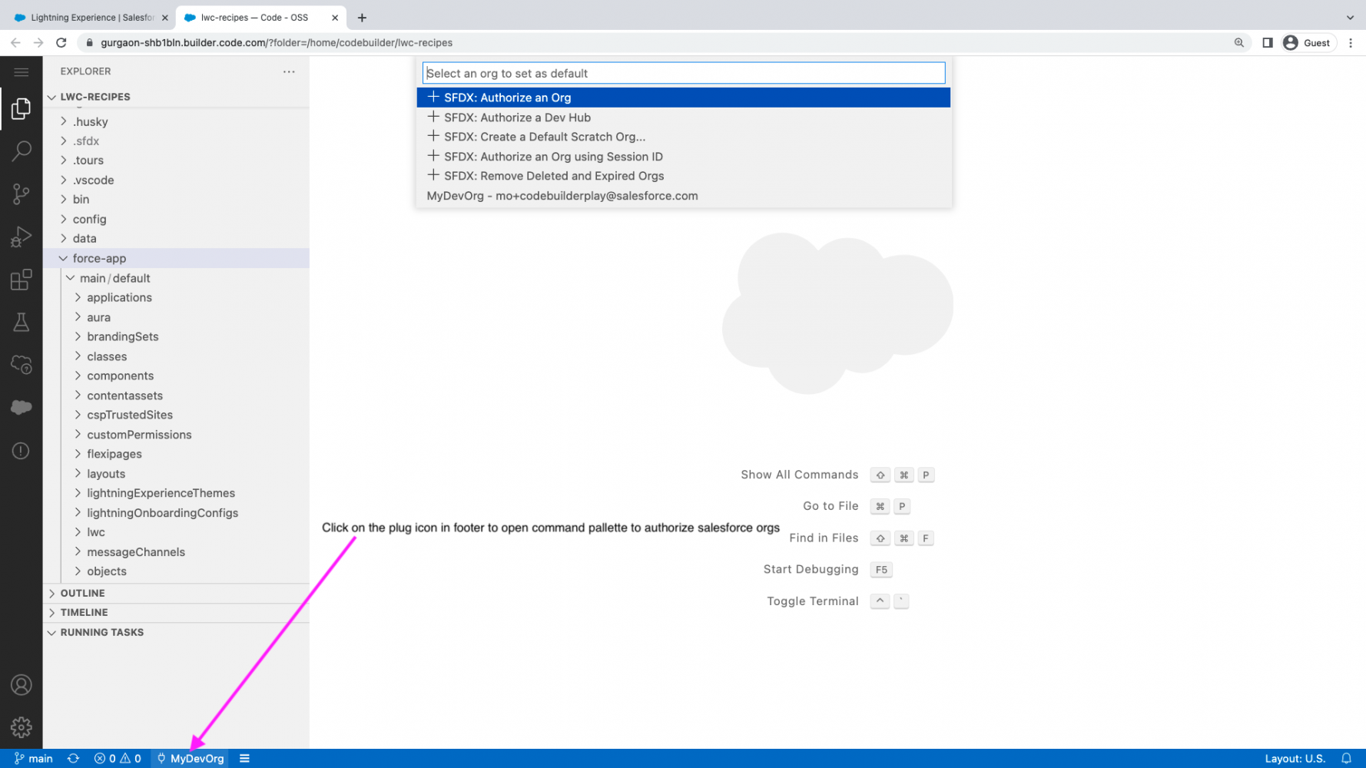Toggle browser side panel icon
The image size is (1366, 768).
(x=1268, y=43)
